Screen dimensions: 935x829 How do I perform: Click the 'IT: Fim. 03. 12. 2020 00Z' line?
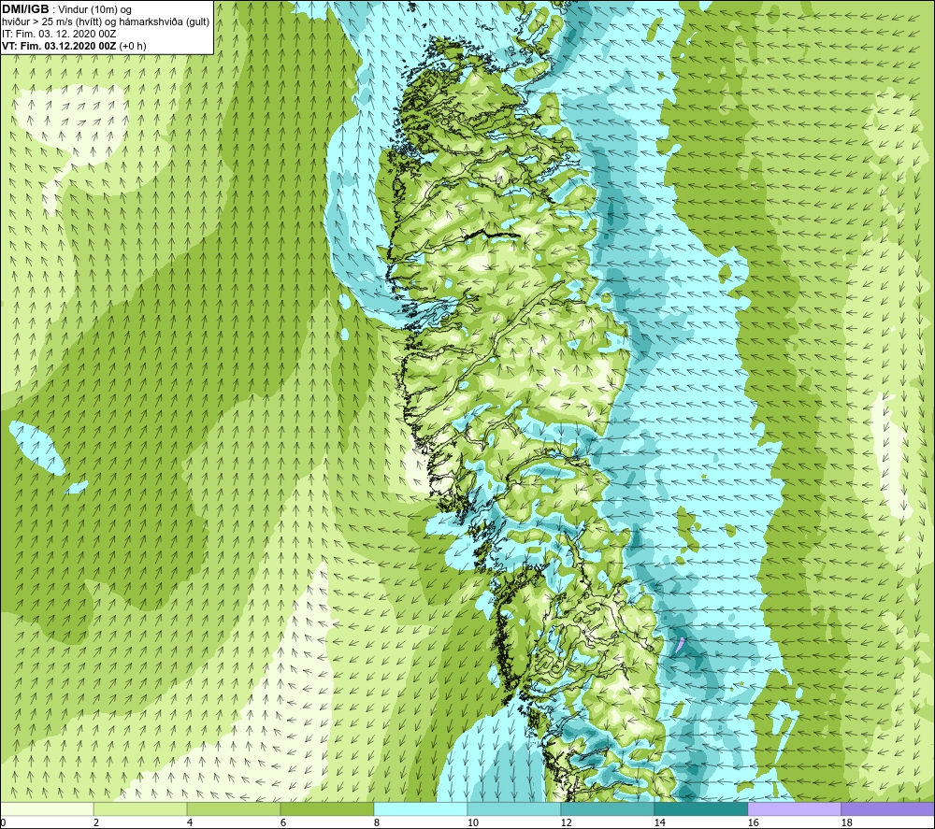coord(59,34)
